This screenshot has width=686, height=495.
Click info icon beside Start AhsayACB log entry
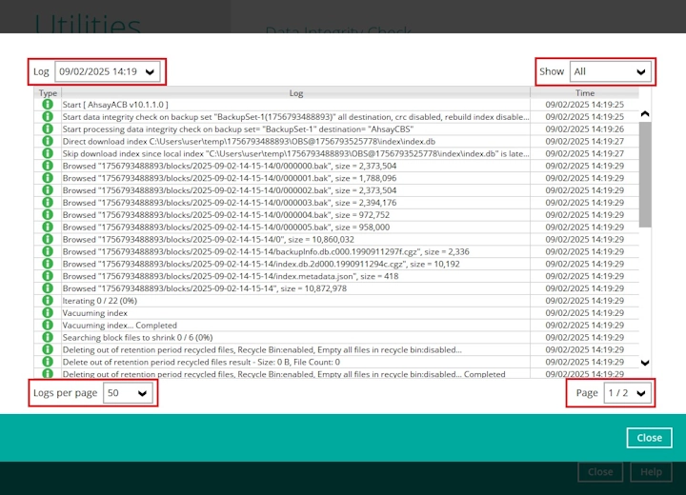tap(48, 104)
